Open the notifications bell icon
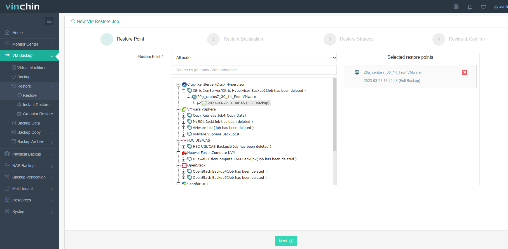 click(x=470, y=7)
